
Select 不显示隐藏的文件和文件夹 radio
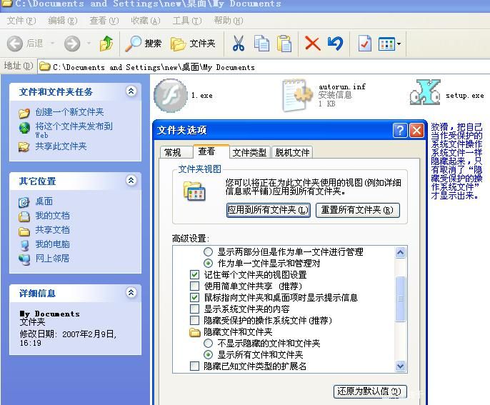coord(208,343)
